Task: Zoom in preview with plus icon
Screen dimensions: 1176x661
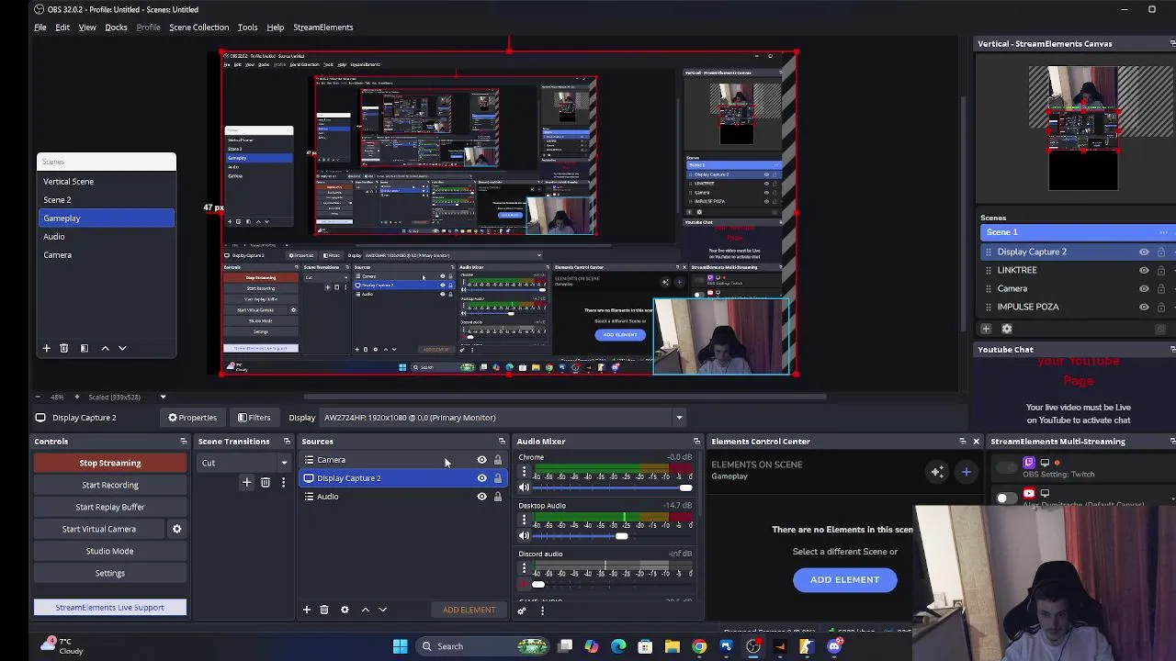Action: (x=77, y=397)
